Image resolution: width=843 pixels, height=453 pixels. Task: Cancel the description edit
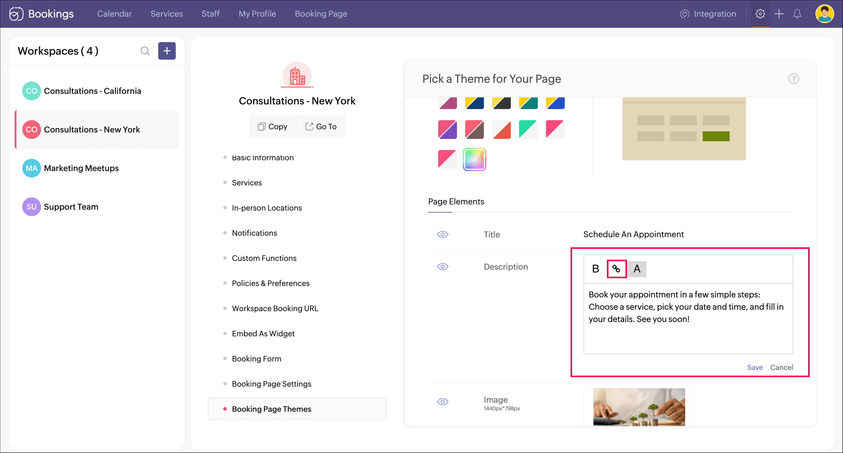point(781,367)
